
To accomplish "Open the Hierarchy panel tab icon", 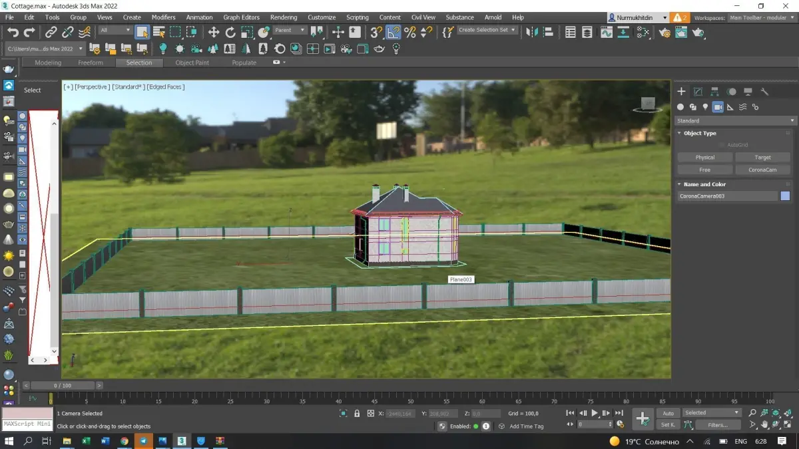I will point(714,92).
